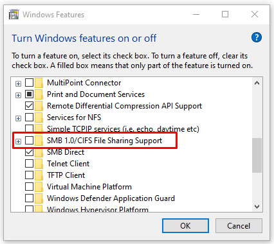
Task: Check Windows Defender Application Guard box
Action: click(x=29, y=198)
